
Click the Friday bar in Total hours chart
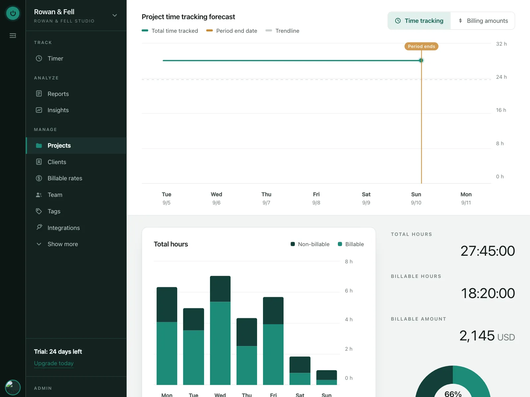coord(273,341)
